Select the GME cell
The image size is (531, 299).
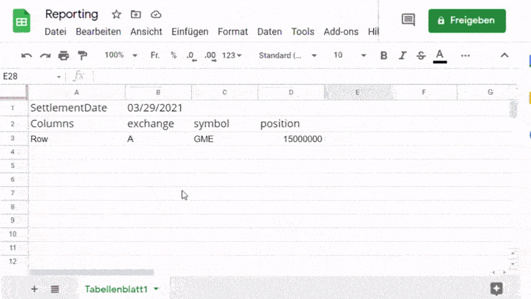(x=224, y=139)
